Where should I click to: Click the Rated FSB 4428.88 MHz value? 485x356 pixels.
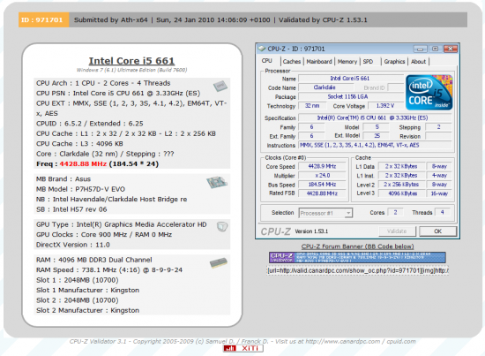point(322,193)
